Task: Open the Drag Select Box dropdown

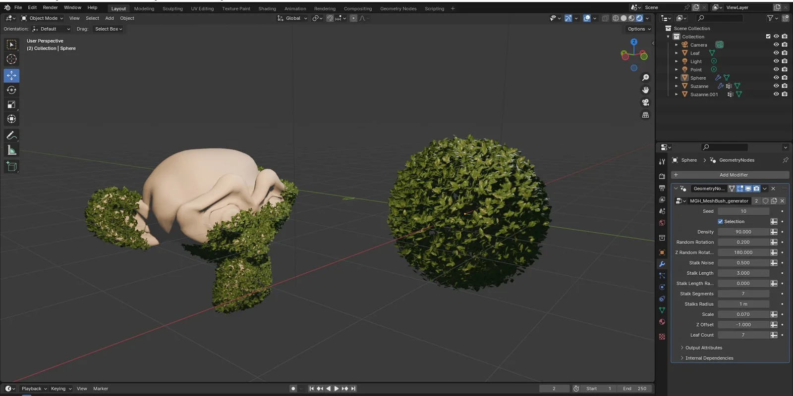Action: click(x=109, y=29)
